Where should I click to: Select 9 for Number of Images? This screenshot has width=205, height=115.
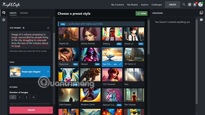[26, 97]
